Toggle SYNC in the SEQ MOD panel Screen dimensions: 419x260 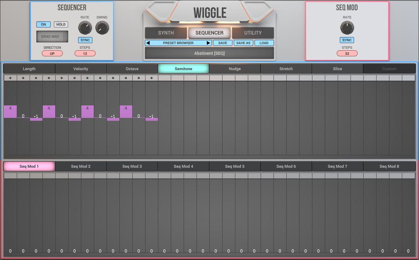[x=347, y=40]
